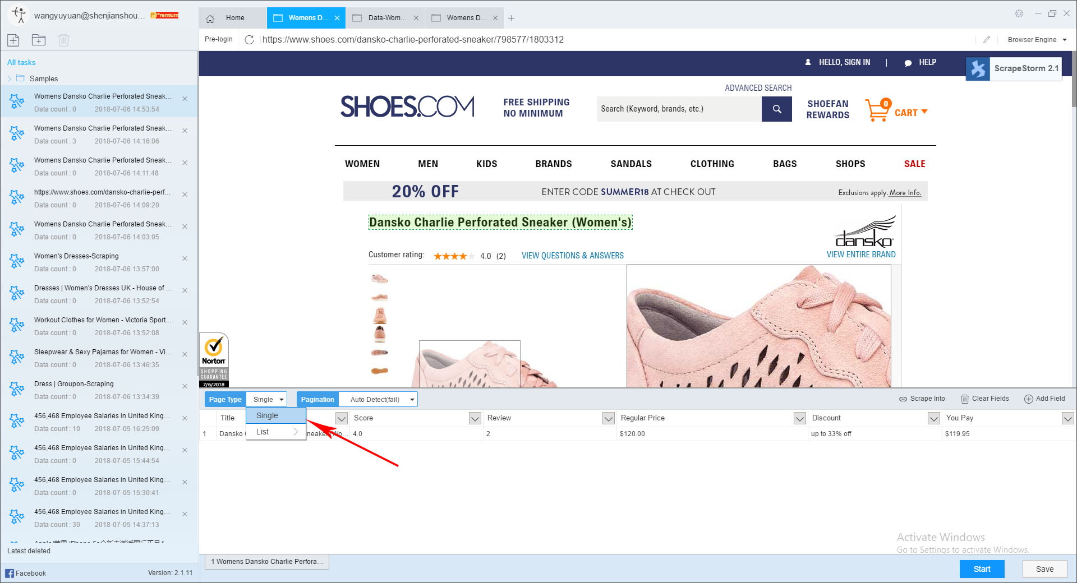Click All tasks header in sidebar
Screen dimensions: 1077x583
[x=21, y=62]
